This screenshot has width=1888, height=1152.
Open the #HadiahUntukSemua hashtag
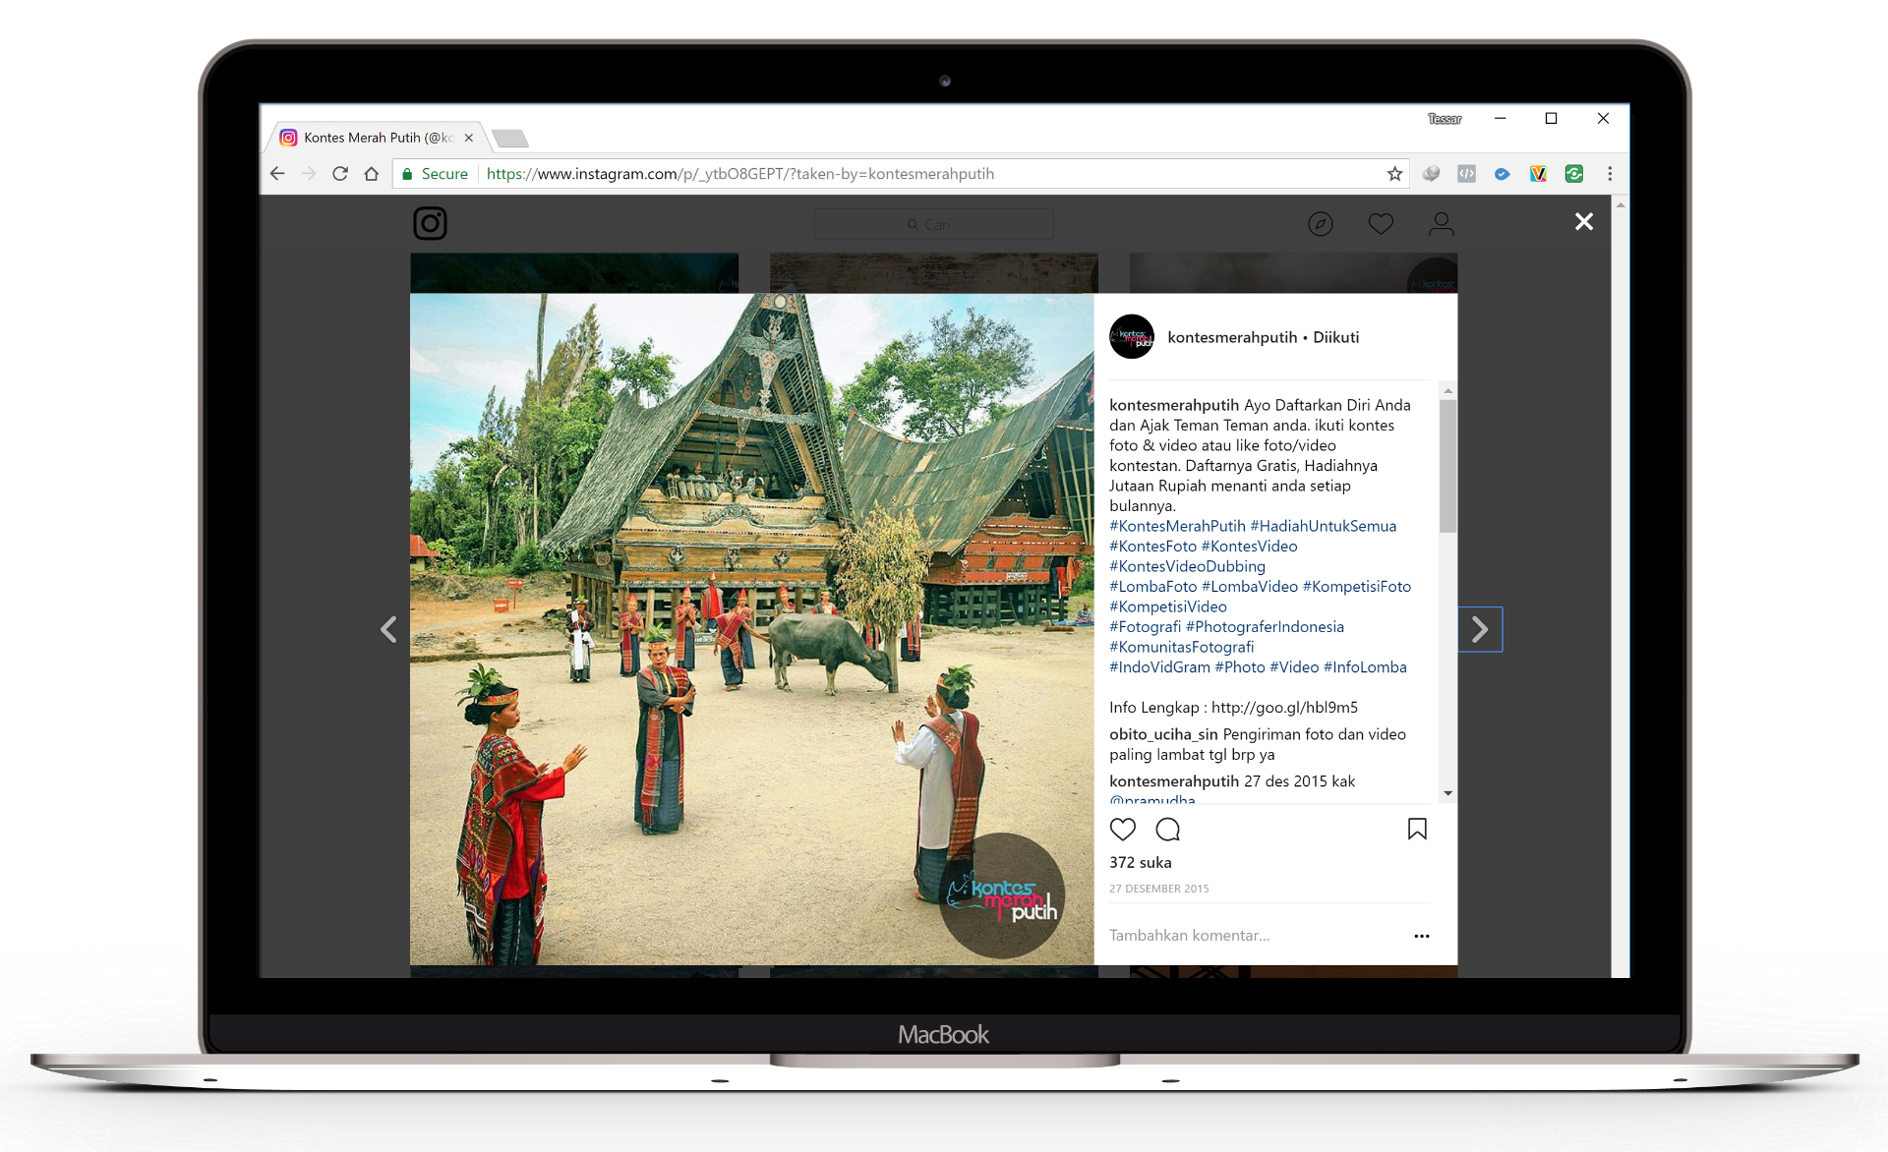tap(1323, 526)
